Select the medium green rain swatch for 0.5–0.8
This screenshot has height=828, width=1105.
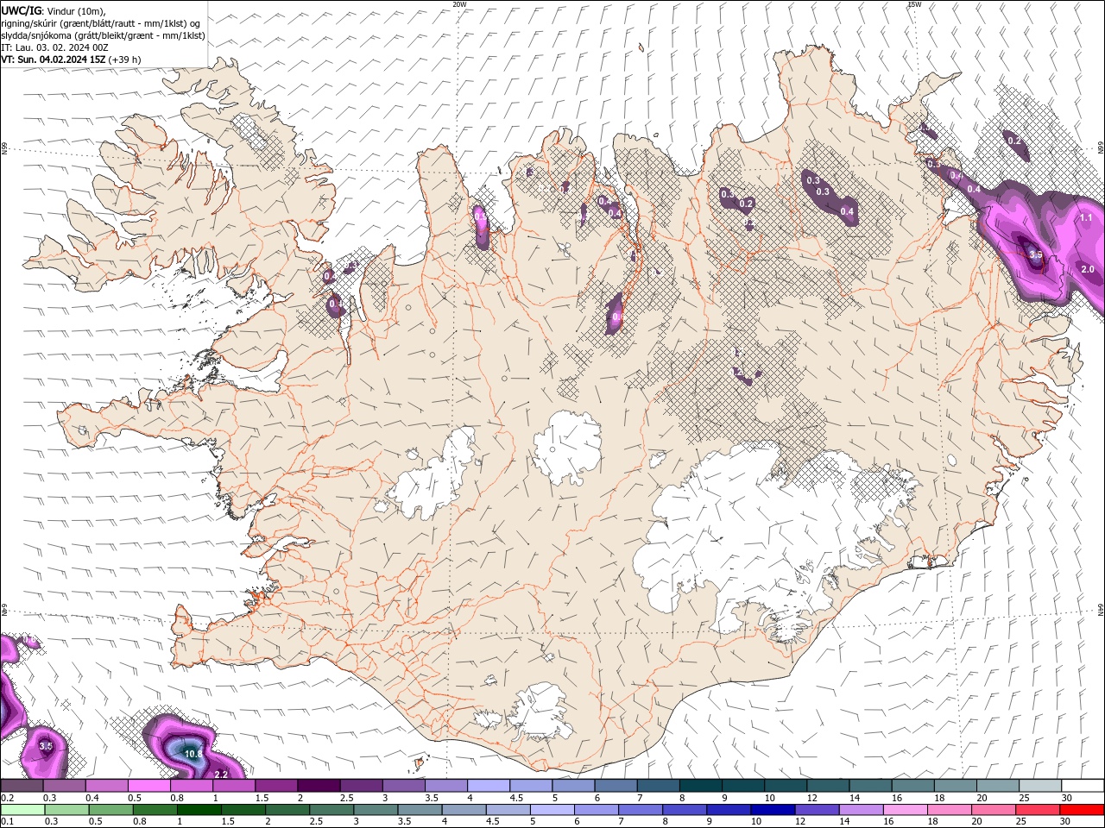click(110, 810)
